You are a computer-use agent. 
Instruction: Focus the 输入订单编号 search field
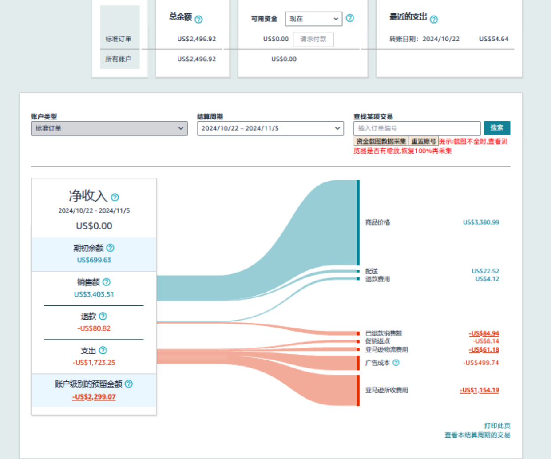click(417, 128)
